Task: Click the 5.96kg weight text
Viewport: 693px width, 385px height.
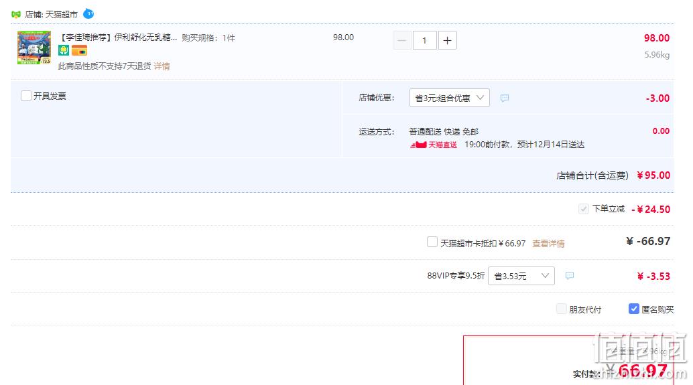Action: click(657, 55)
